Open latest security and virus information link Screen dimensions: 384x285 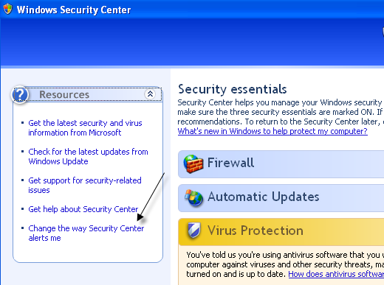pyautogui.click(x=85, y=127)
